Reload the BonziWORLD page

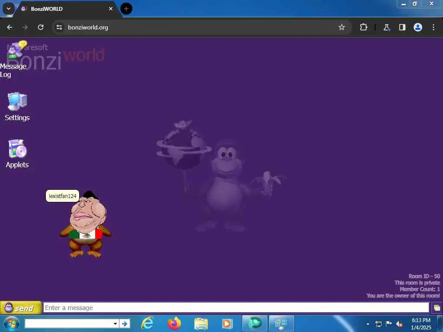pos(41,27)
